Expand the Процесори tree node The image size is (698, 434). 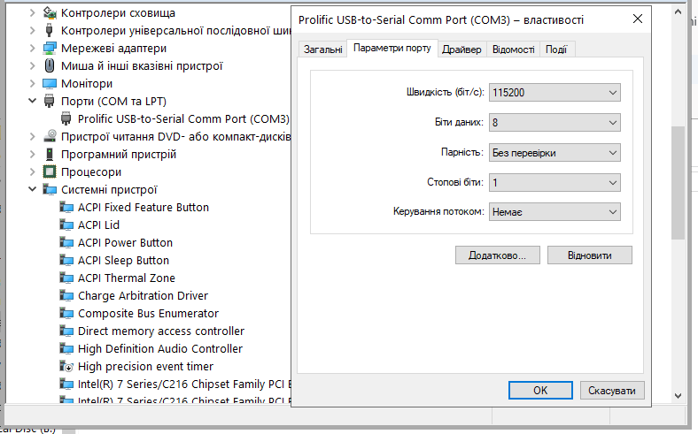pos(32,171)
